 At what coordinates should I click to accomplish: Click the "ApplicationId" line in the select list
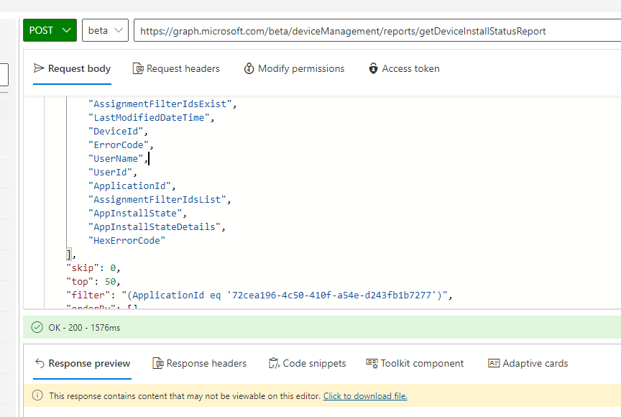pos(132,185)
